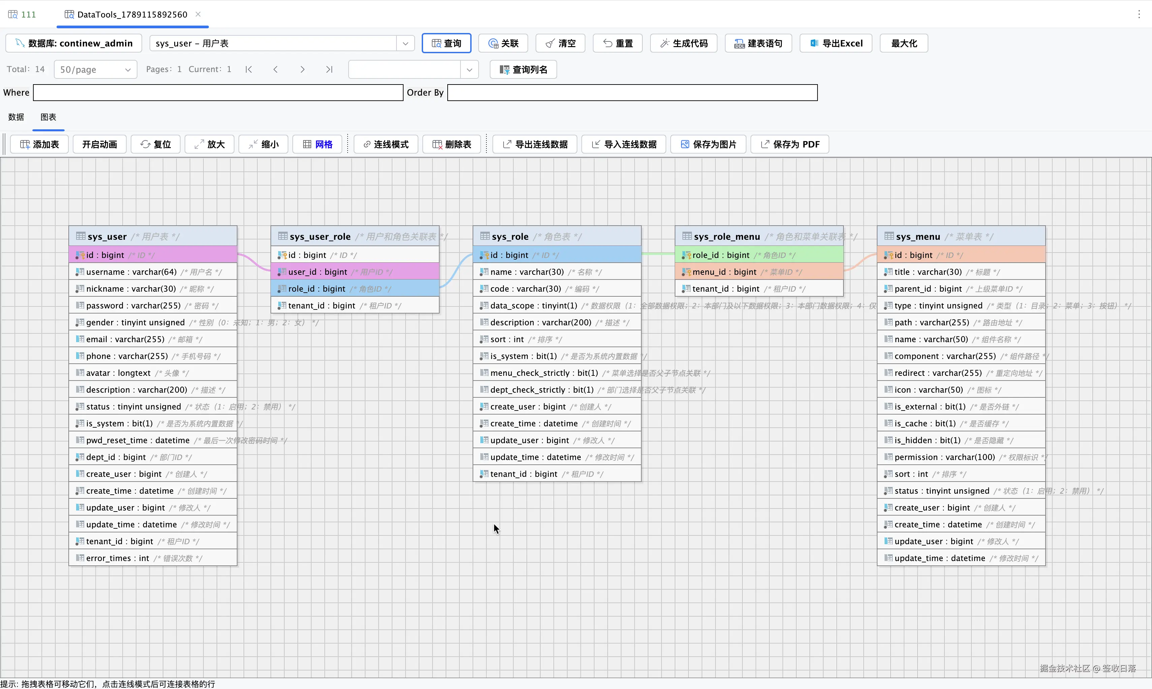1152x689 pixels.
Task: Switch to the 数据 tab
Action: tap(16, 117)
